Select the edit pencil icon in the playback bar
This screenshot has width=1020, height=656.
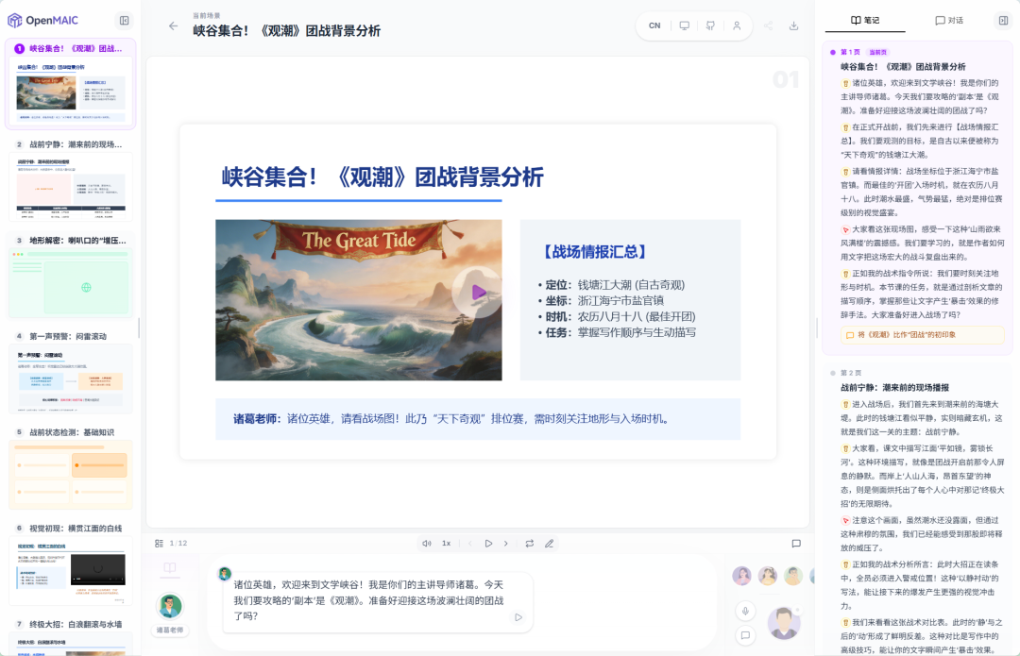[549, 543]
